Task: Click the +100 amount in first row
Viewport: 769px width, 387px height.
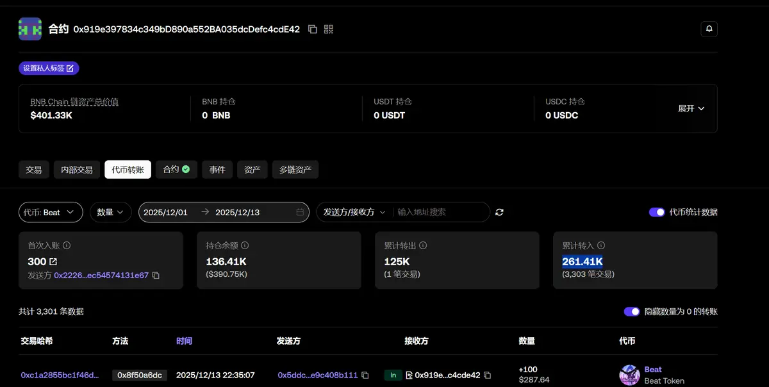Action: 529,369
